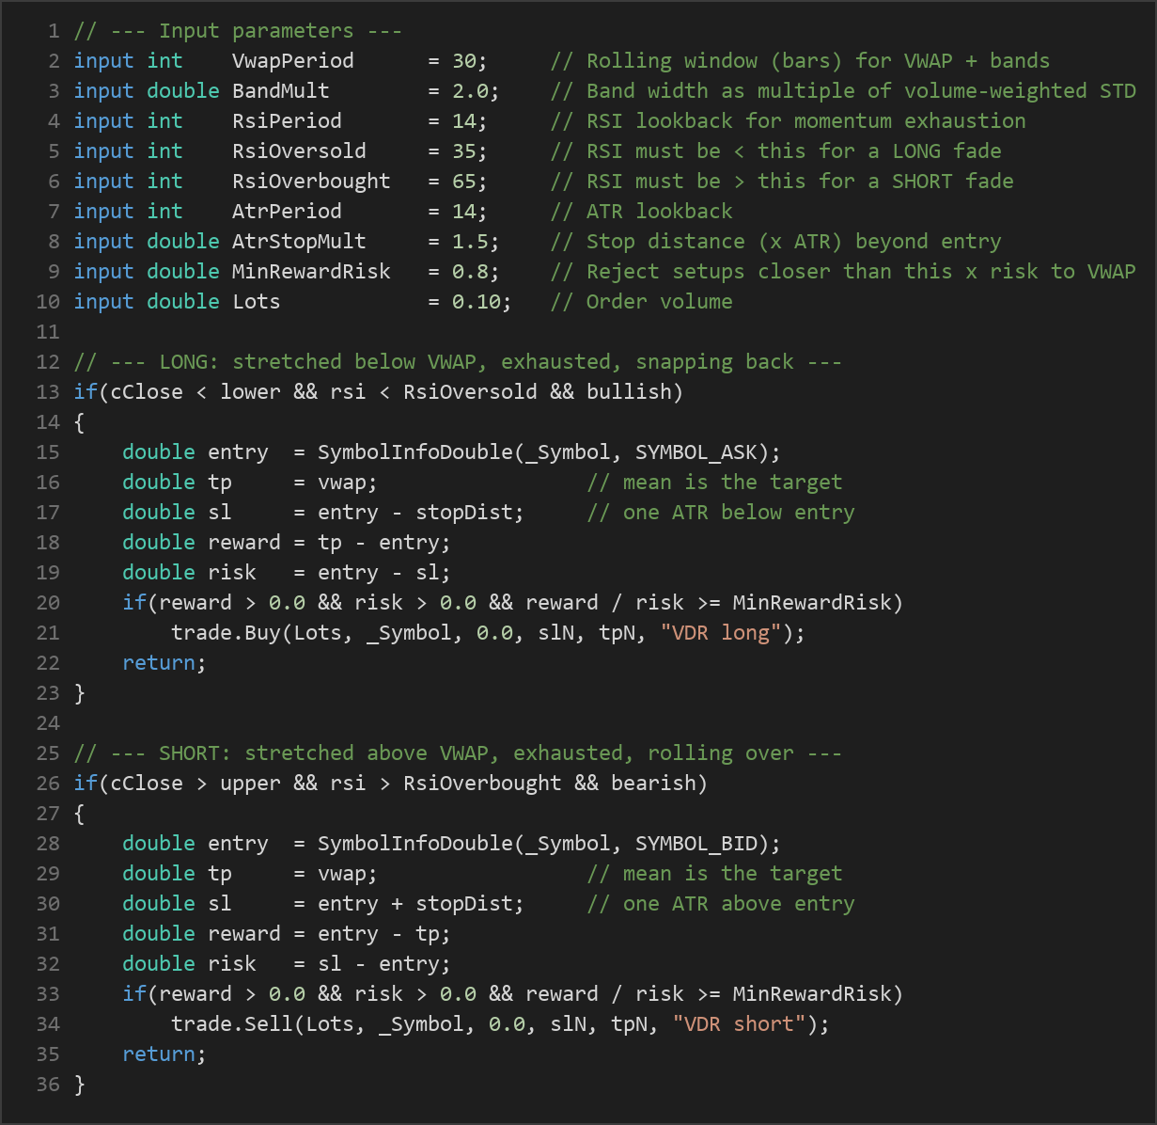The width and height of the screenshot is (1157, 1125).
Task: Click the value 65 on line 6
Action: (x=464, y=182)
